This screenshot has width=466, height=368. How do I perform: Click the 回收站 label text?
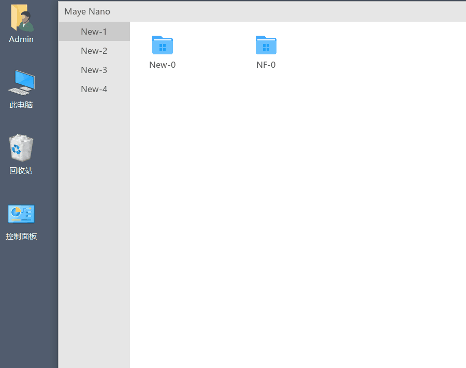(x=21, y=170)
